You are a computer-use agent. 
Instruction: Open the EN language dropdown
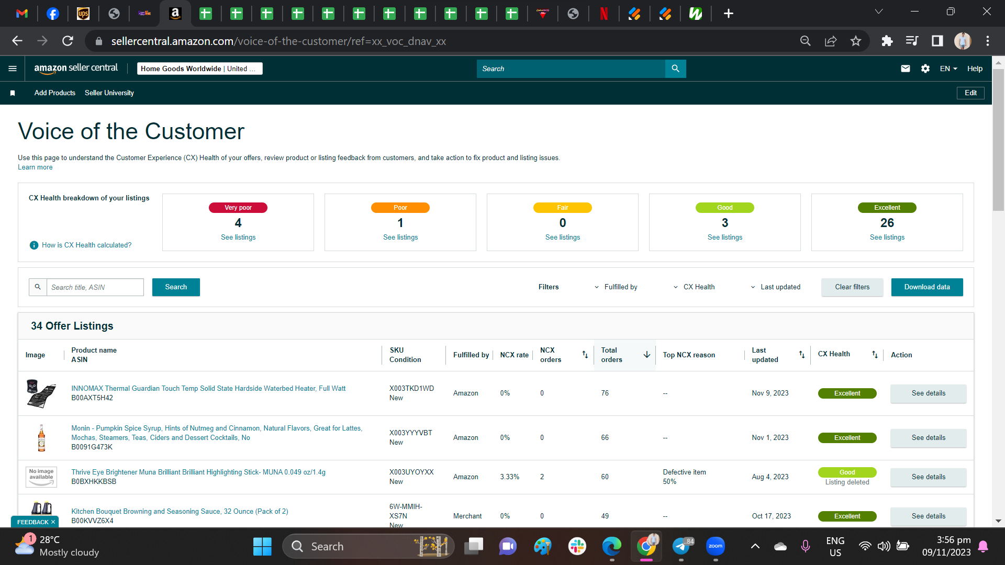pyautogui.click(x=948, y=69)
